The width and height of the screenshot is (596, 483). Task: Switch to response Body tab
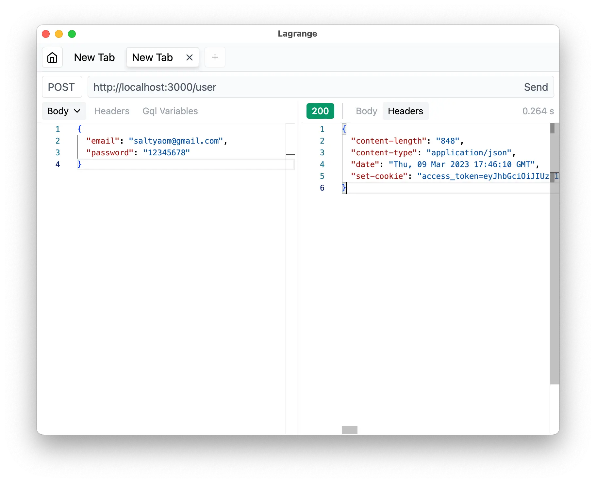click(366, 111)
